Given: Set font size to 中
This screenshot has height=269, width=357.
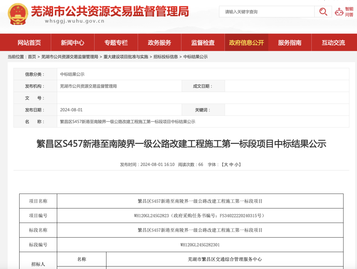Looking at the screenshot, I should pos(231,164).
